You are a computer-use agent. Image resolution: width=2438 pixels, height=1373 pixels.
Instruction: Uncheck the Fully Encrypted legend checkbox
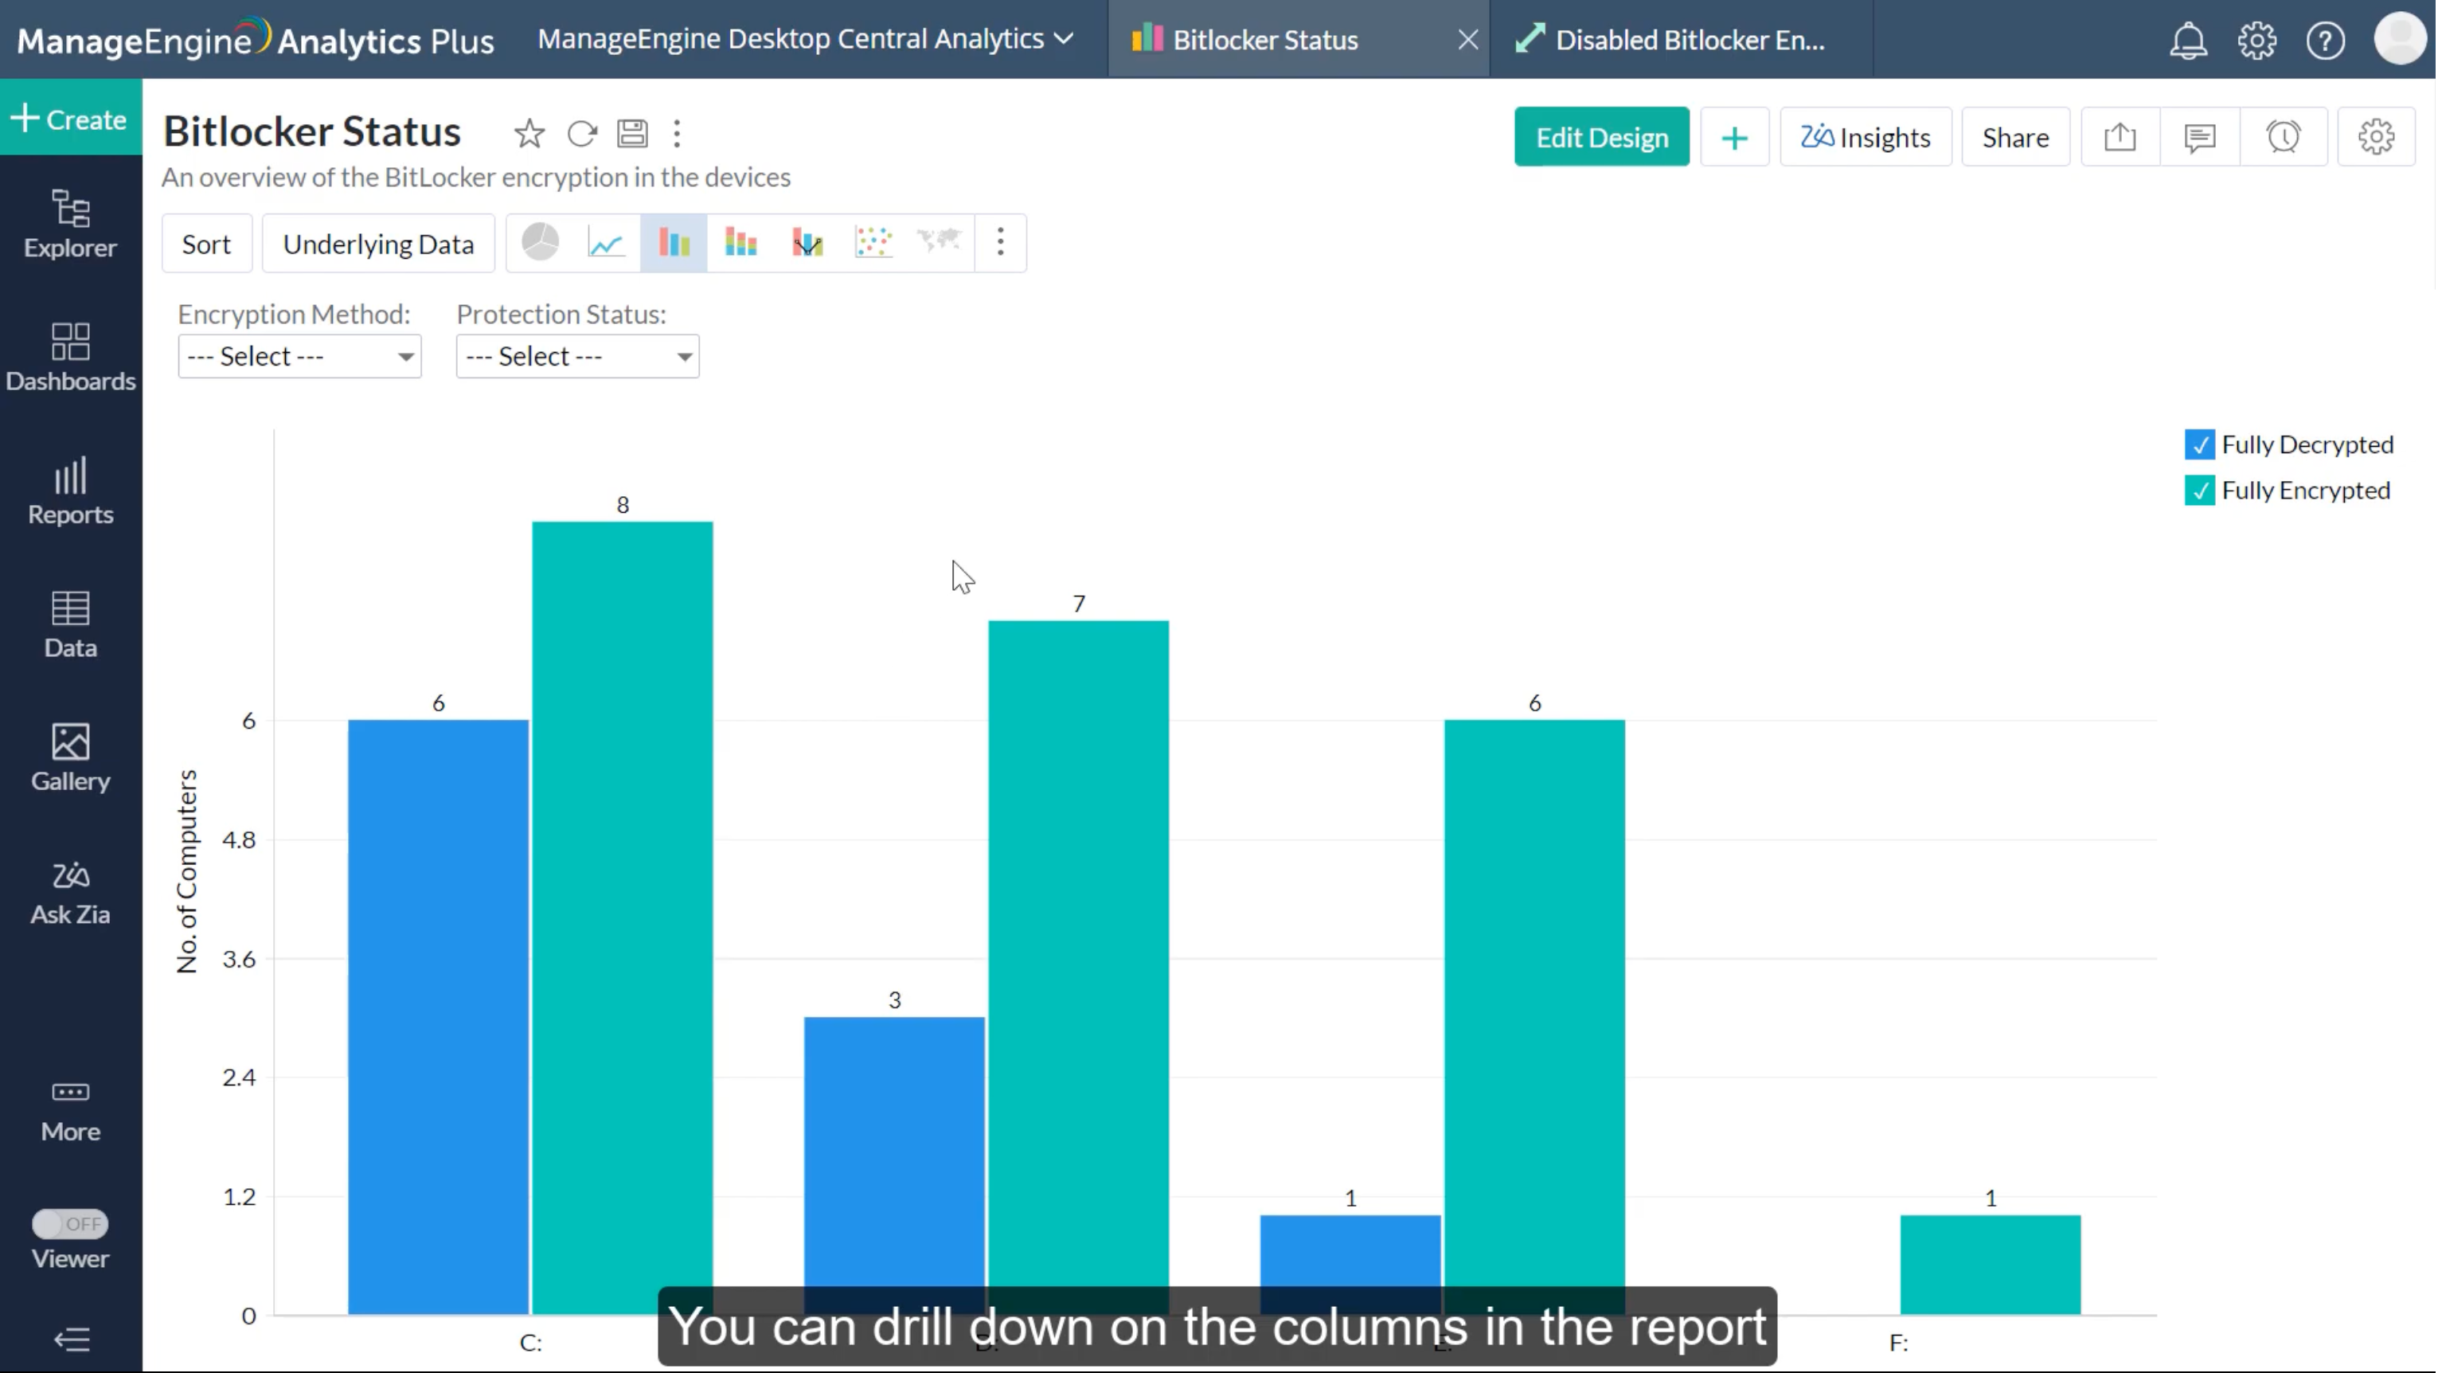pyautogui.click(x=2198, y=491)
